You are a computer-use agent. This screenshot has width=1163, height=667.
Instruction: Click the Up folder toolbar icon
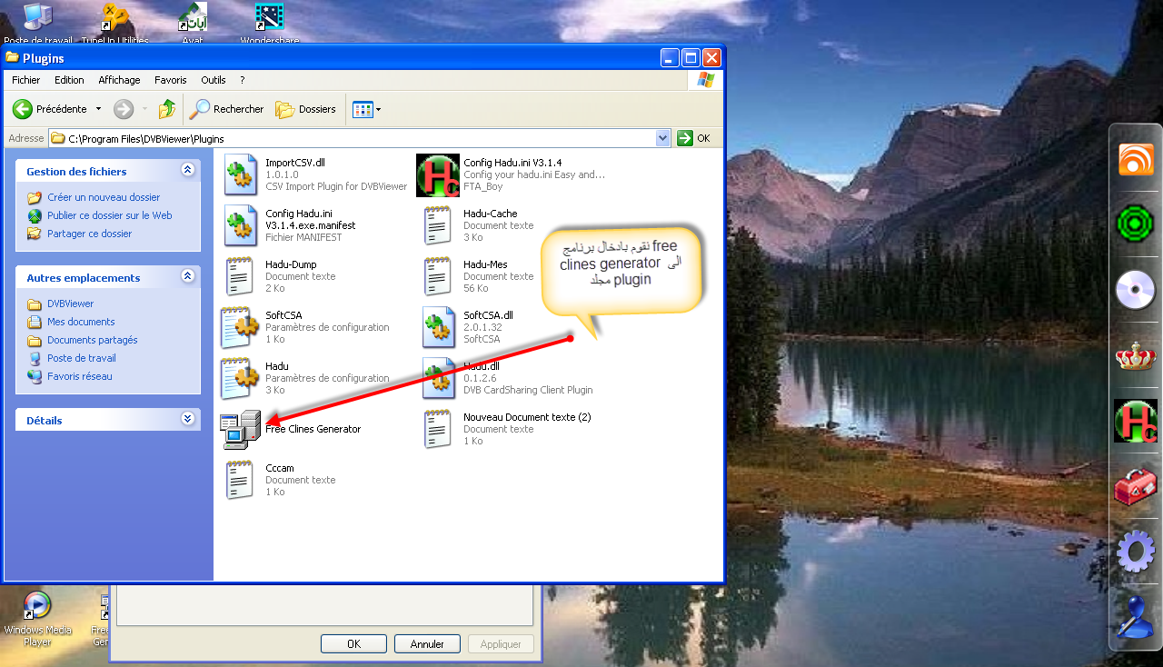coord(167,109)
